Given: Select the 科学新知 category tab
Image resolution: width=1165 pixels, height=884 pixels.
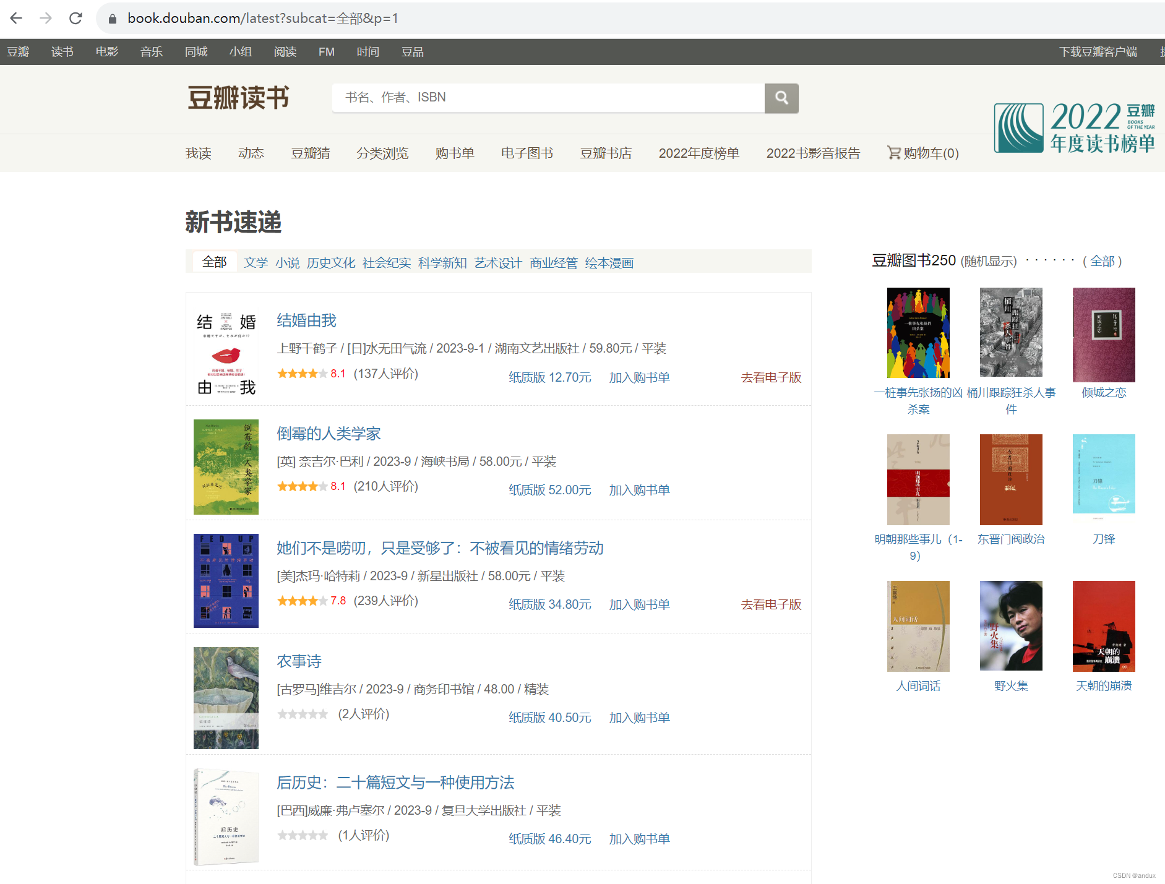Looking at the screenshot, I should tap(442, 263).
